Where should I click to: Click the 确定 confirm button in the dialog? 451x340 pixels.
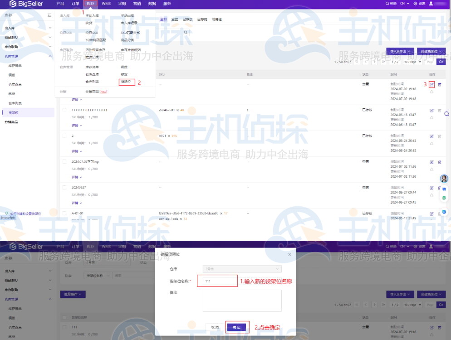(x=236, y=327)
